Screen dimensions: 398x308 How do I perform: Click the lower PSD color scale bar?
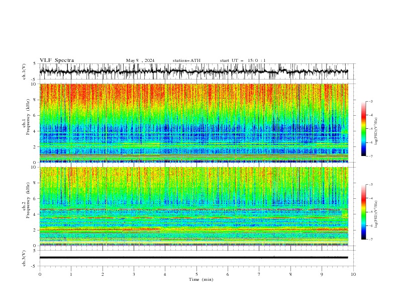click(x=363, y=212)
